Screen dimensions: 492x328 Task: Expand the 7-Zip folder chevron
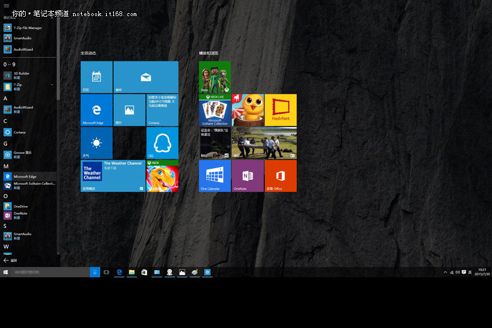point(52,85)
